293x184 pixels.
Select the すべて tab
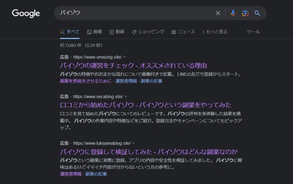point(70,32)
